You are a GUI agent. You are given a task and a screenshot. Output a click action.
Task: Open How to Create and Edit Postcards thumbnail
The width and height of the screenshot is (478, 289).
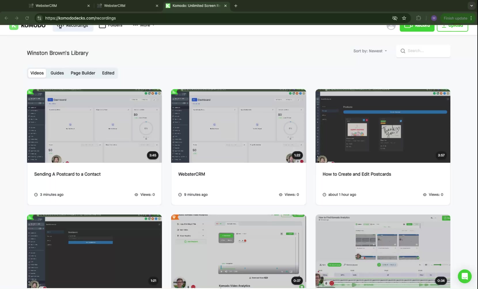(x=383, y=126)
